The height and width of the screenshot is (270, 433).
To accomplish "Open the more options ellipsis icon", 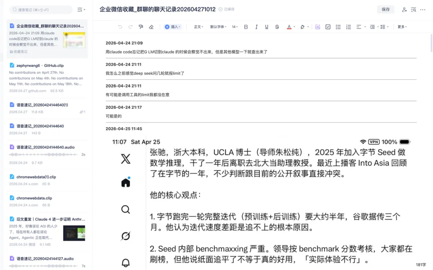I will click(x=423, y=10).
